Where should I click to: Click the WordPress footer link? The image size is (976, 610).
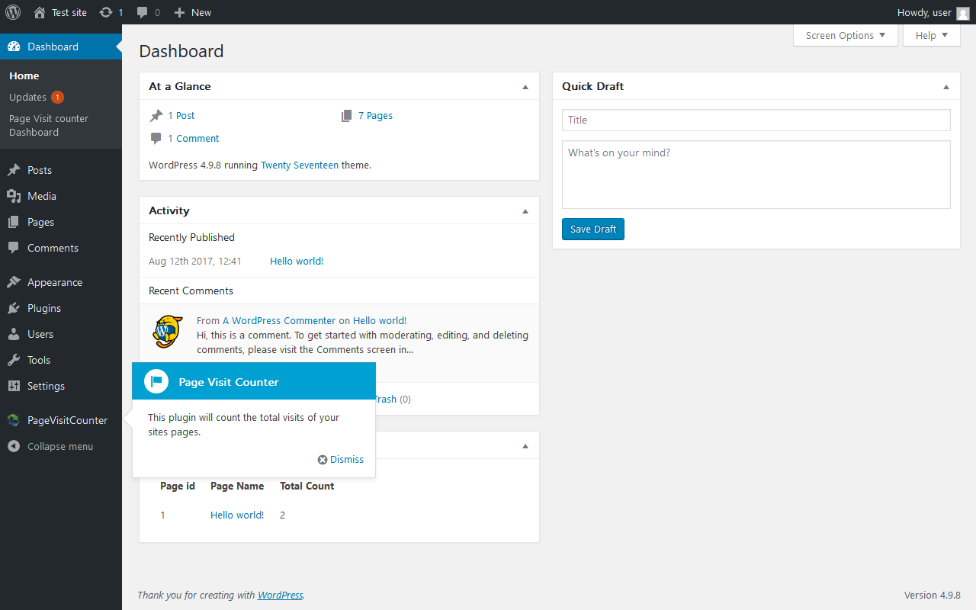280,595
